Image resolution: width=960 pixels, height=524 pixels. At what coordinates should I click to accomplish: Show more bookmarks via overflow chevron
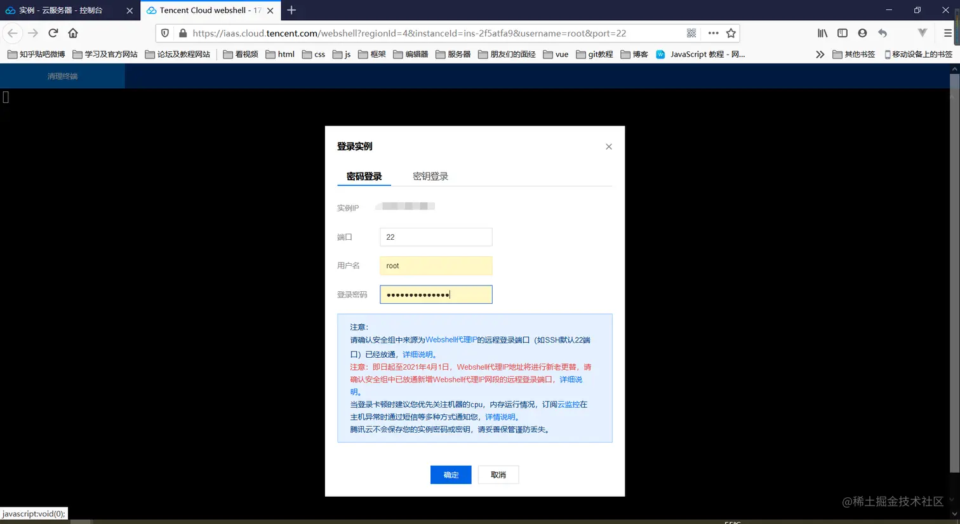820,55
